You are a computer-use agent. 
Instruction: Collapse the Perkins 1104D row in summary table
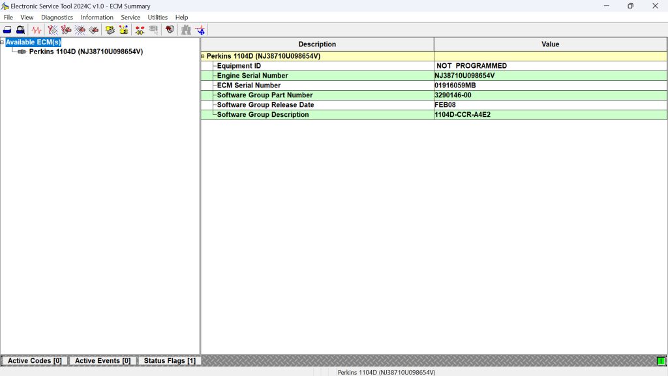tap(203, 56)
